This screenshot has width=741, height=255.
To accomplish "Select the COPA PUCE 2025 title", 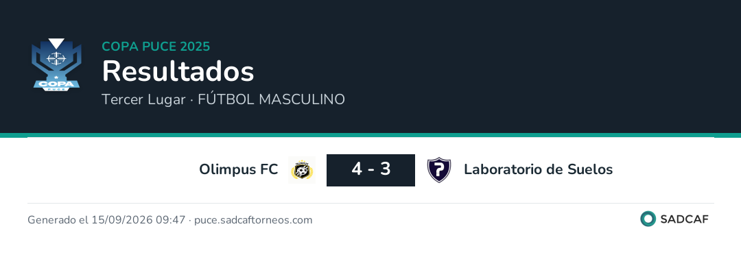I will tap(156, 47).
